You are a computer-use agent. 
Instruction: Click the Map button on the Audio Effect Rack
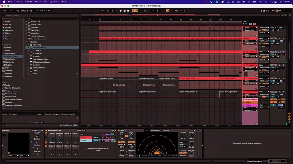click(84, 130)
